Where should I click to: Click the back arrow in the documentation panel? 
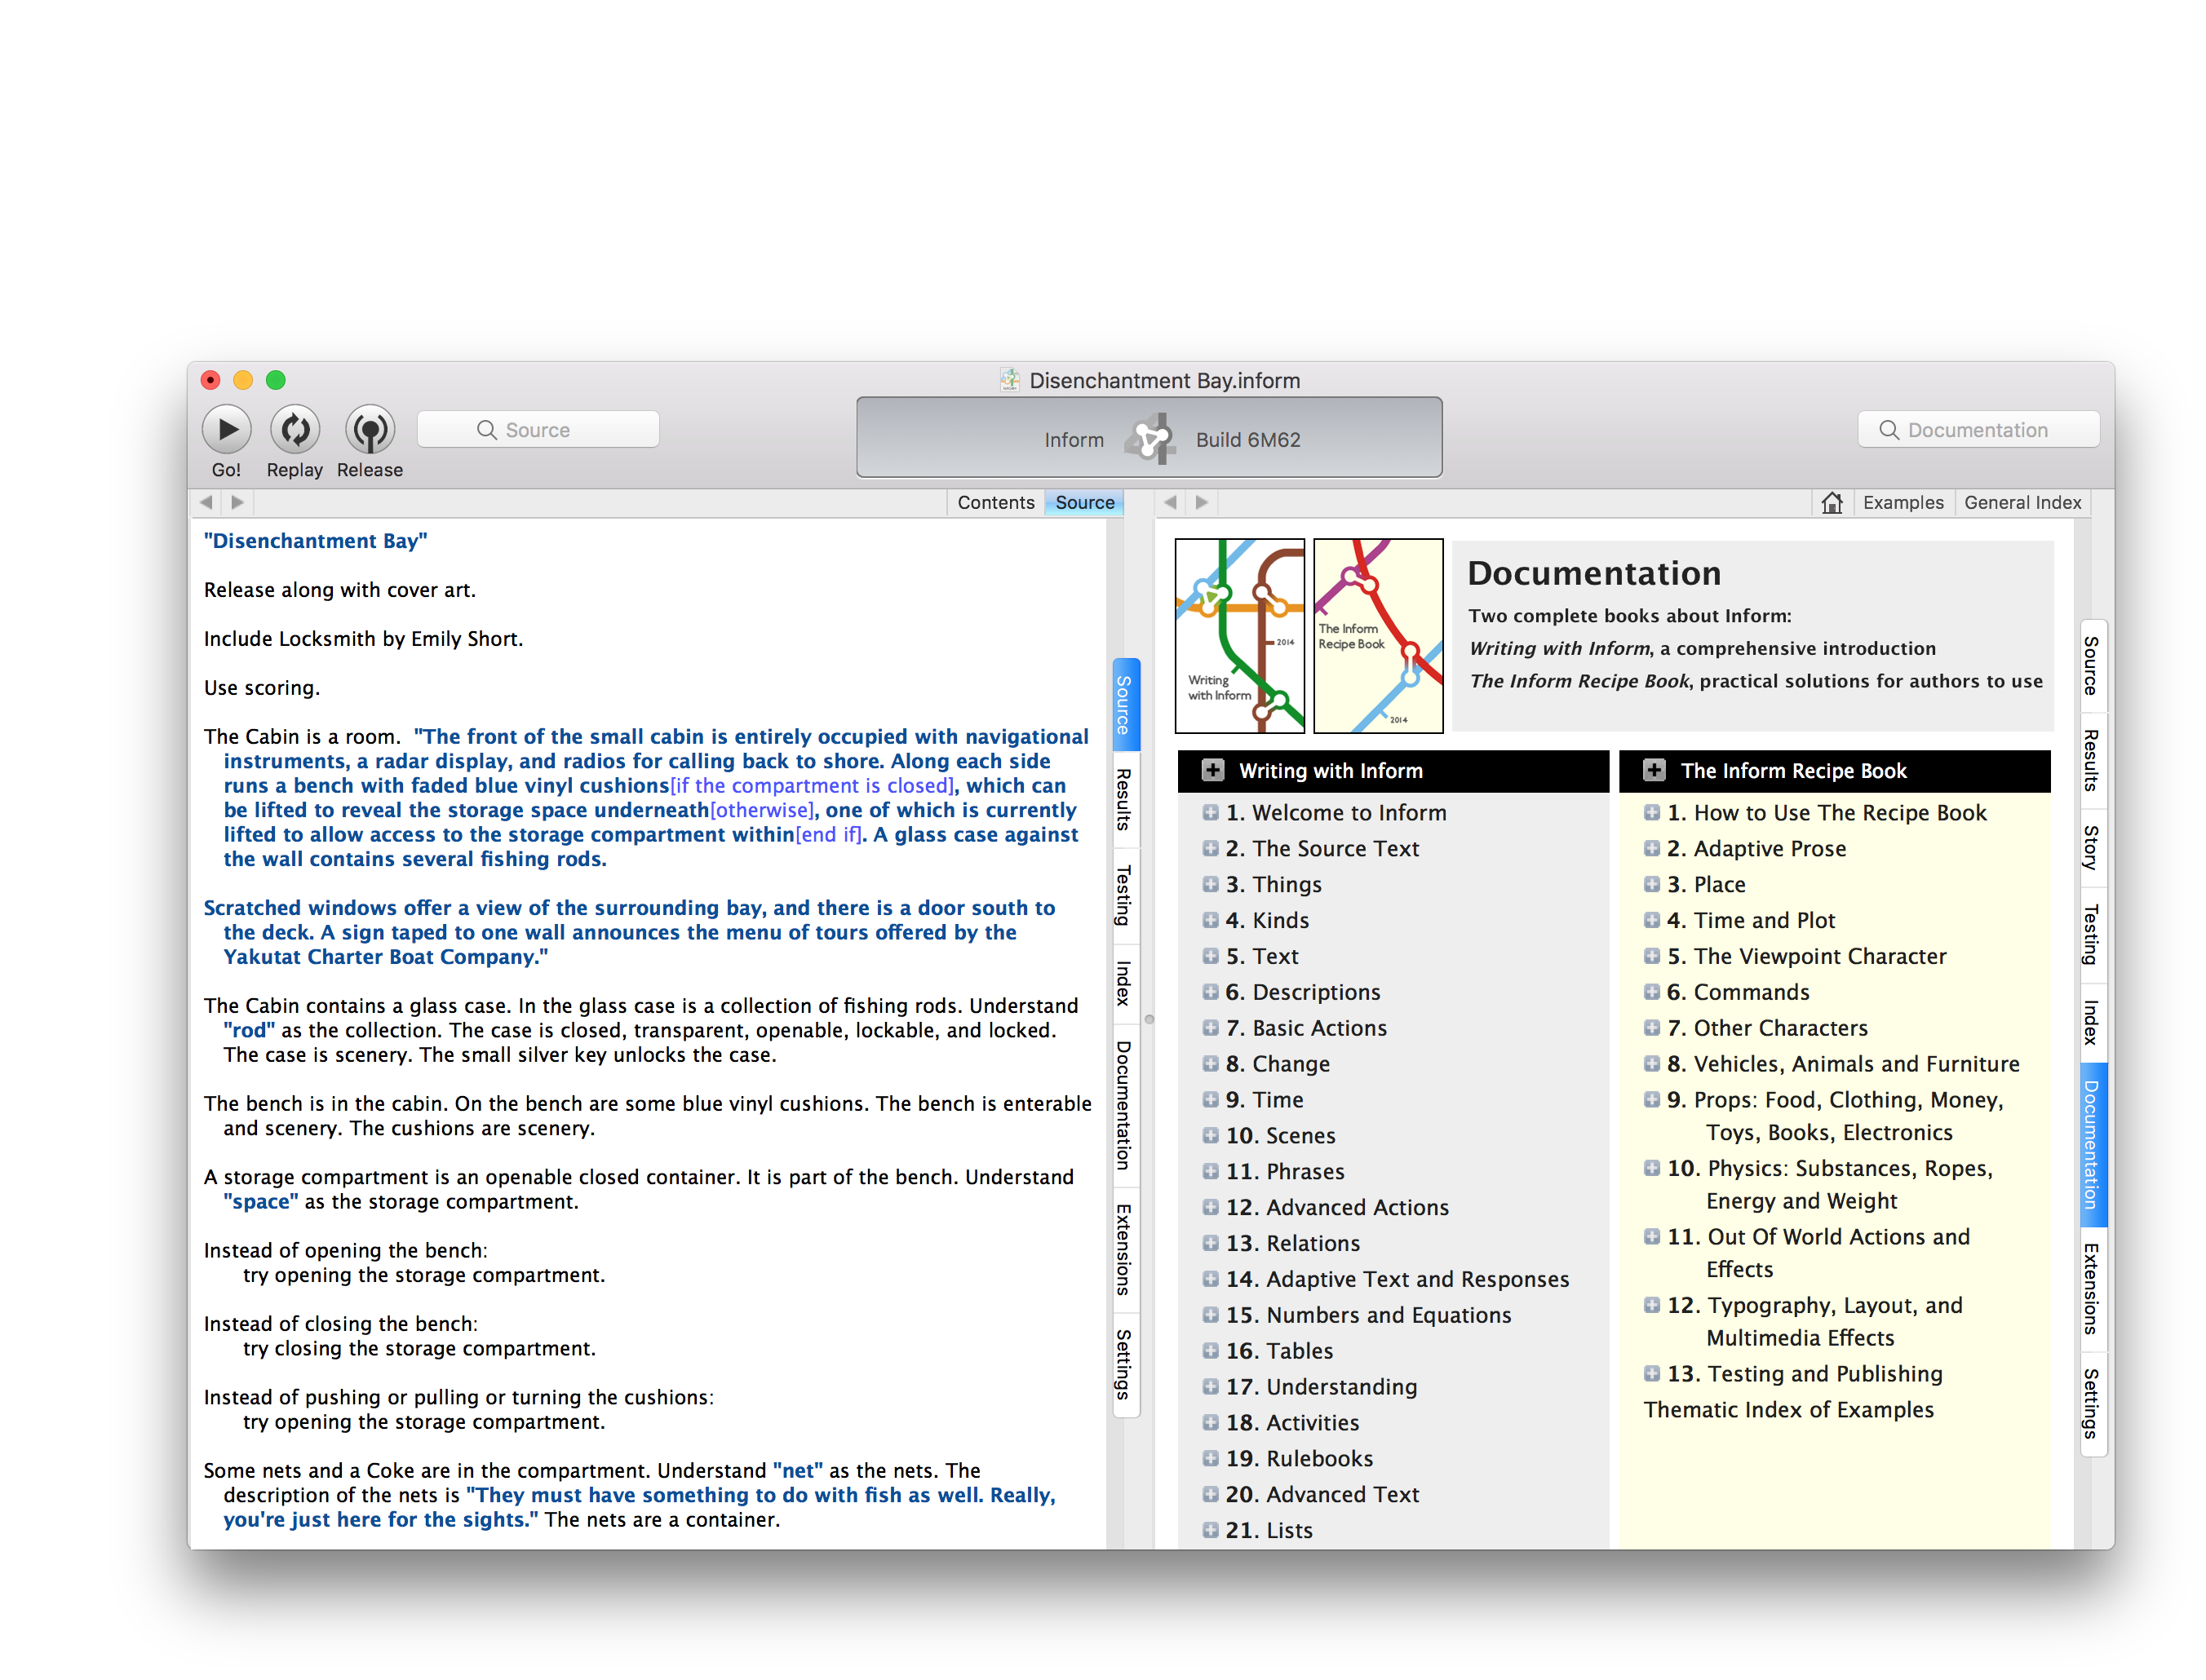coord(1170,502)
